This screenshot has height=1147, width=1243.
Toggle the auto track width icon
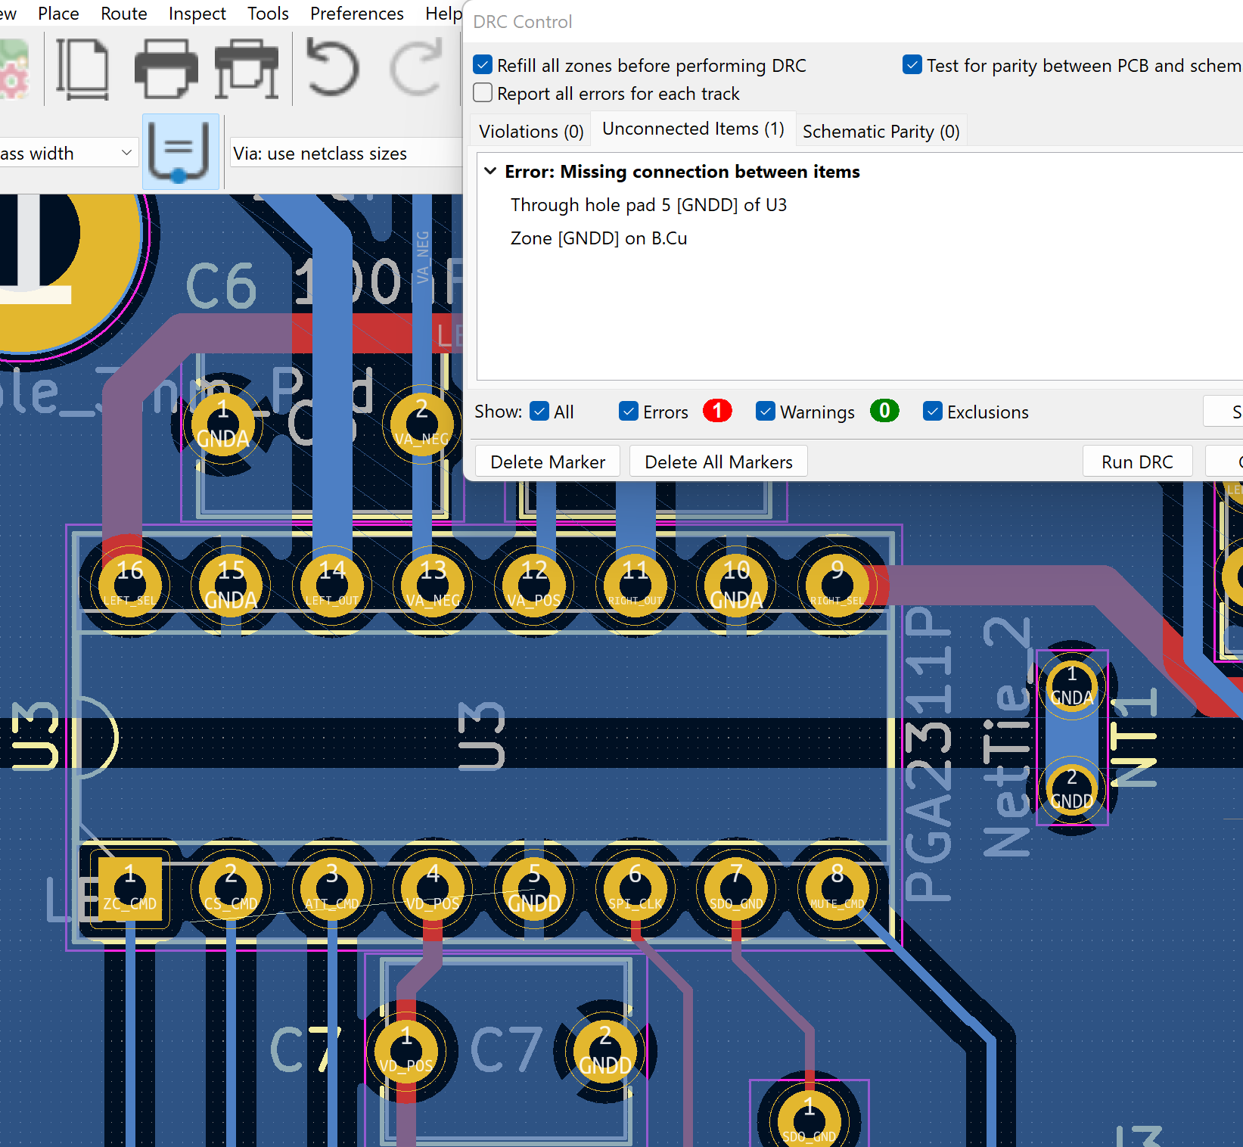point(180,151)
